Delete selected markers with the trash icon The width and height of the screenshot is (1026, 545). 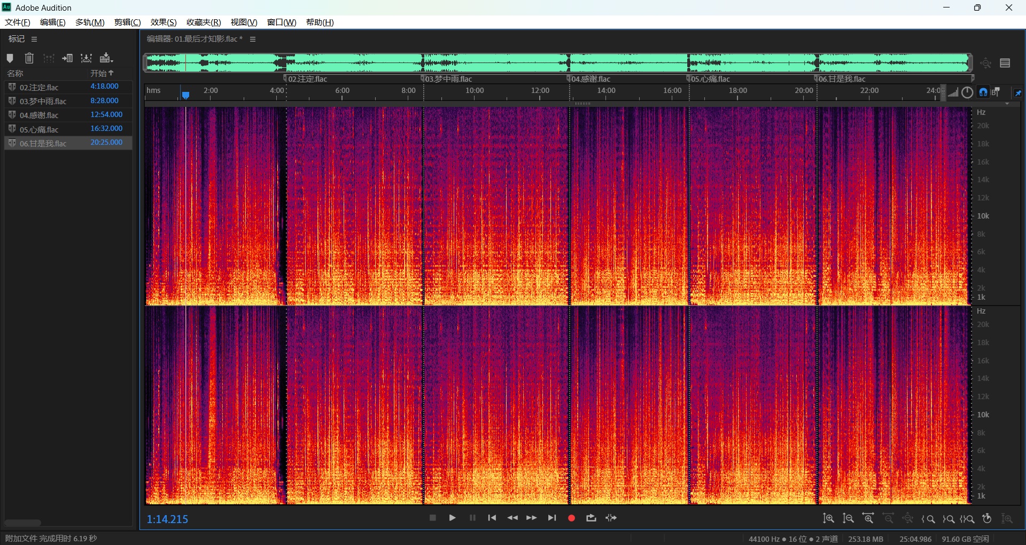pos(29,58)
